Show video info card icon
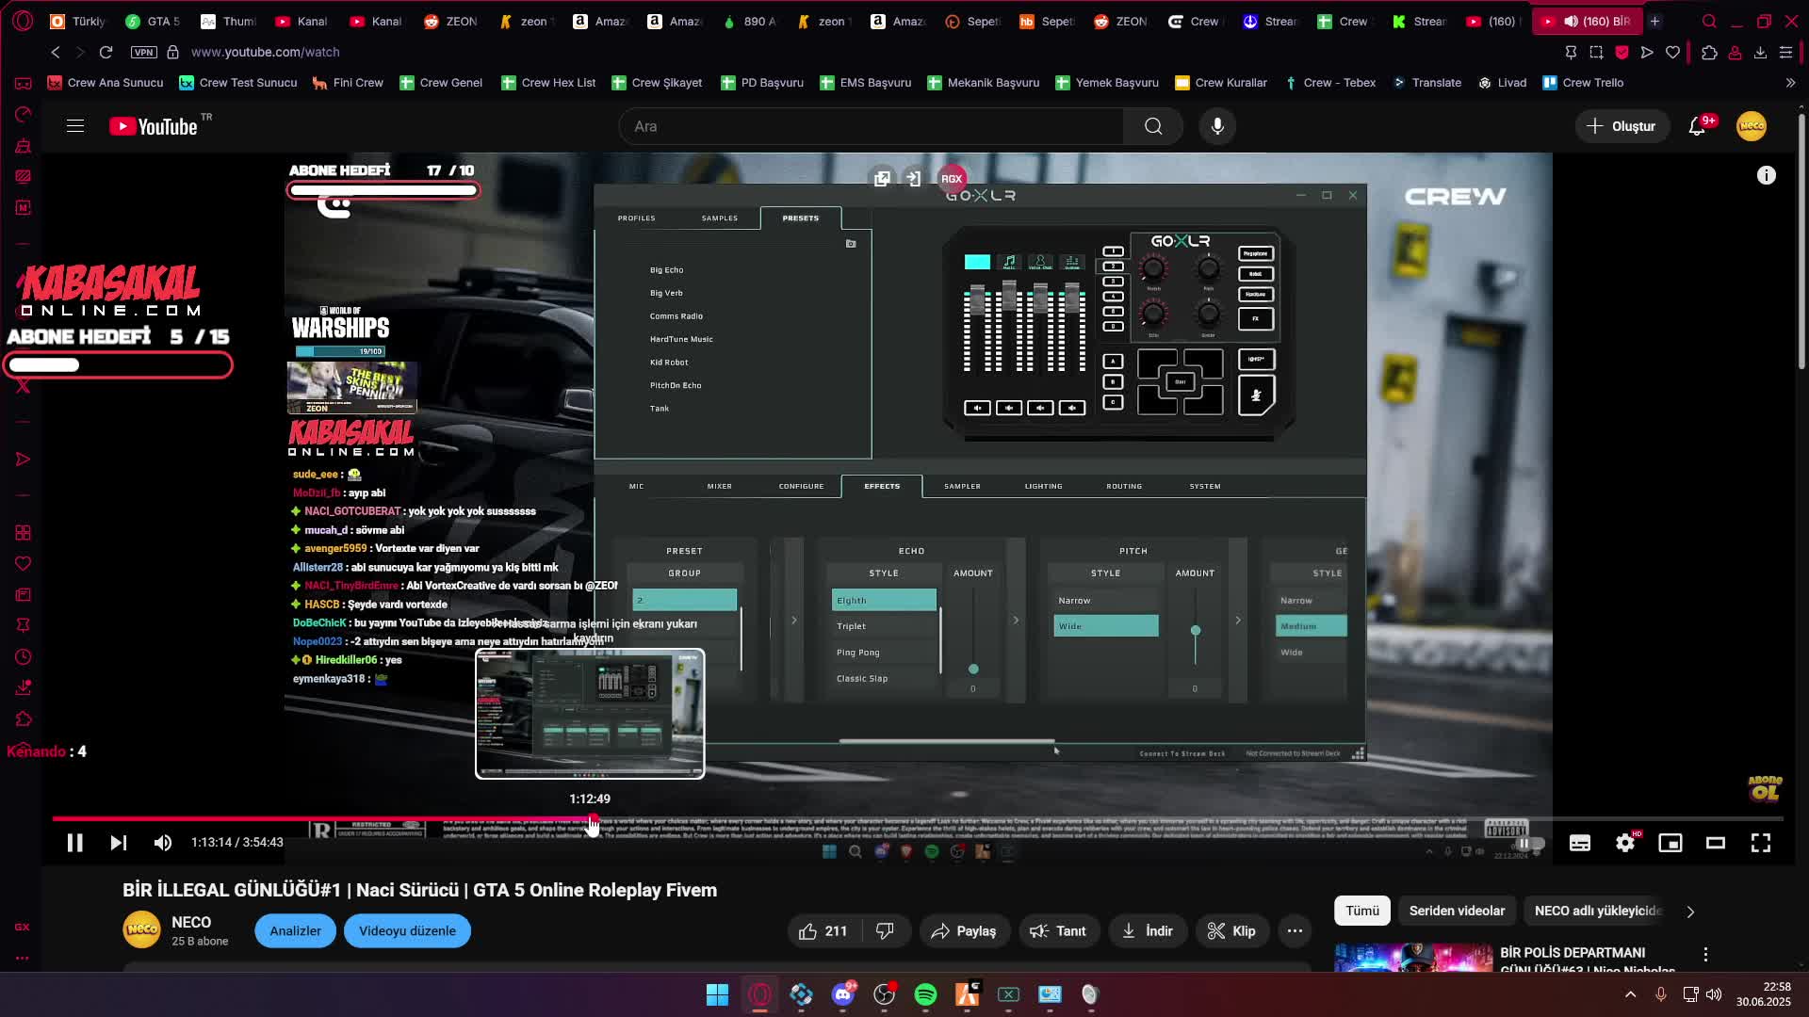The height and width of the screenshot is (1017, 1809). (x=1767, y=175)
